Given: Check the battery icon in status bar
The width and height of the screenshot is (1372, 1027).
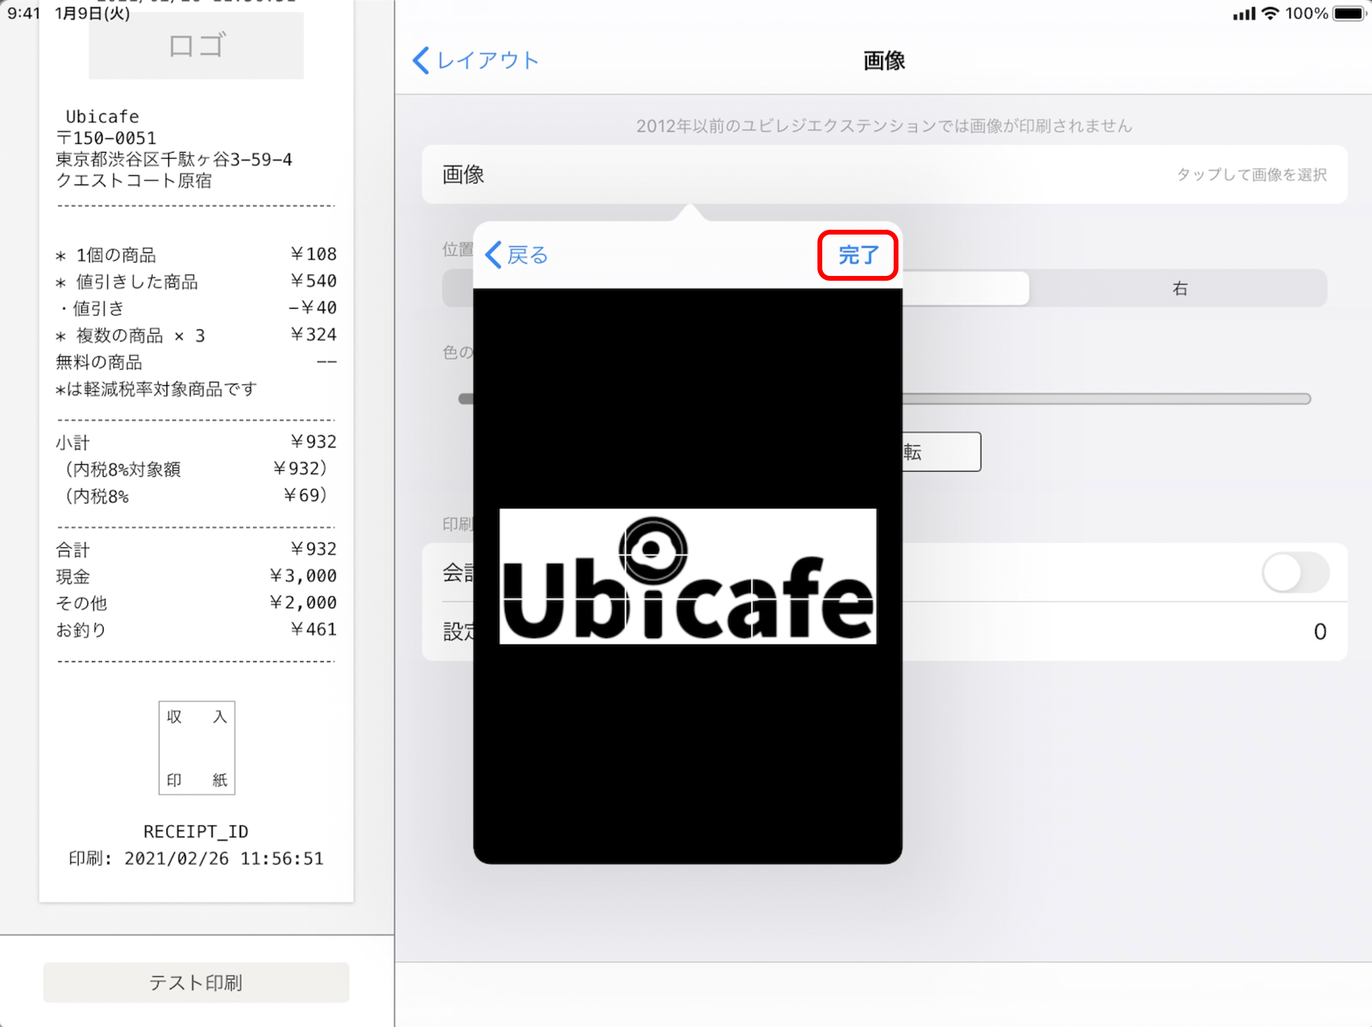Looking at the screenshot, I should pyautogui.click(x=1349, y=13).
